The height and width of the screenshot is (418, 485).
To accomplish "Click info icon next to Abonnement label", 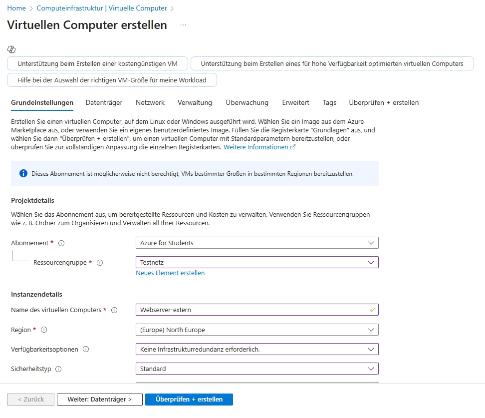I will [x=61, y=243].
